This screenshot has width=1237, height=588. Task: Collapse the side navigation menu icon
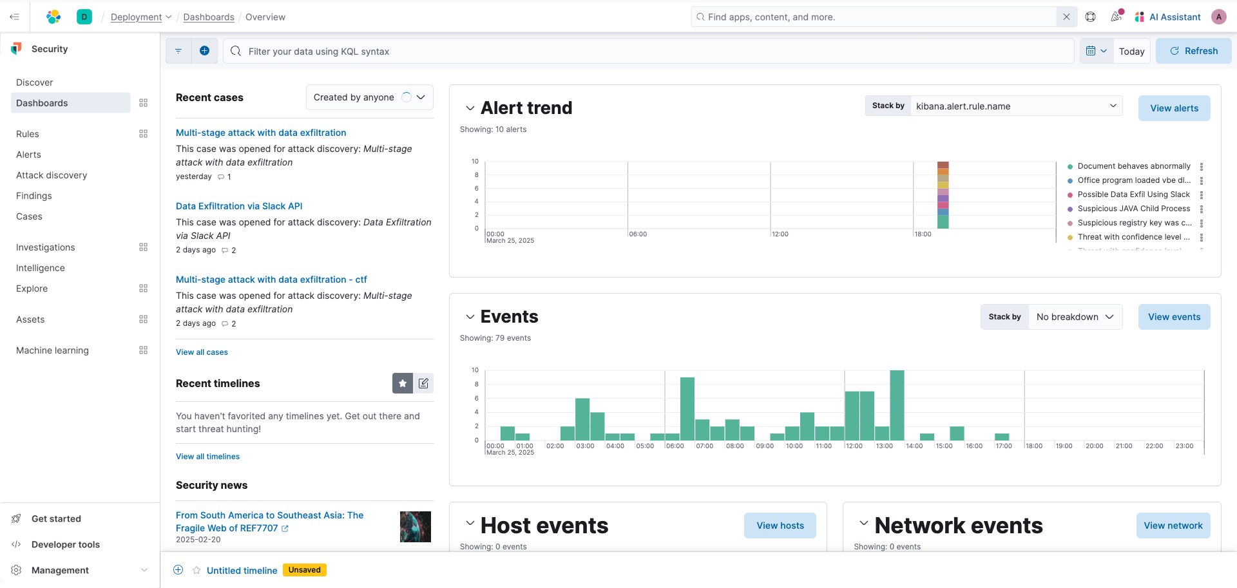(x=14, y=17)
